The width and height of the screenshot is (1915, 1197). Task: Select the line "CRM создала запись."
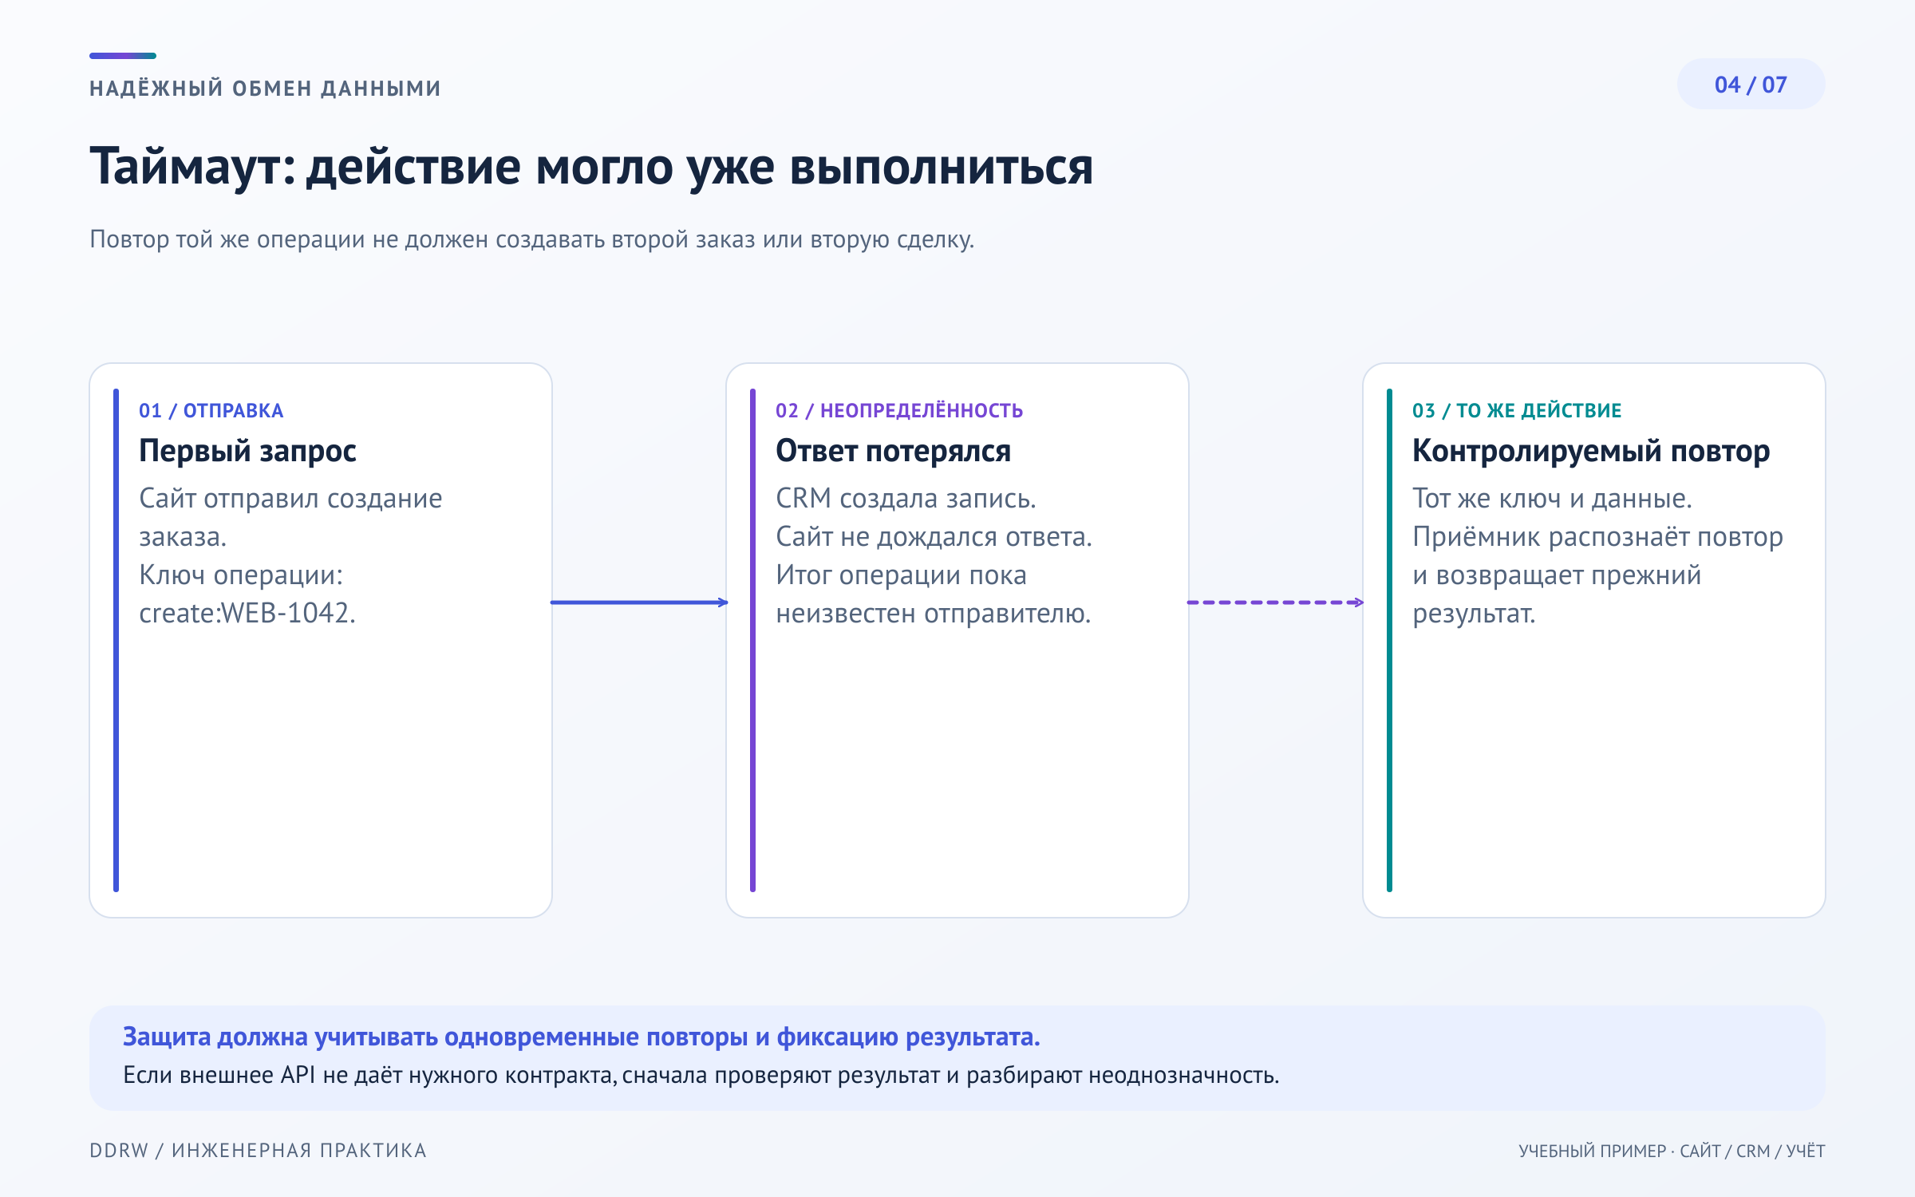tap(906, 499)
